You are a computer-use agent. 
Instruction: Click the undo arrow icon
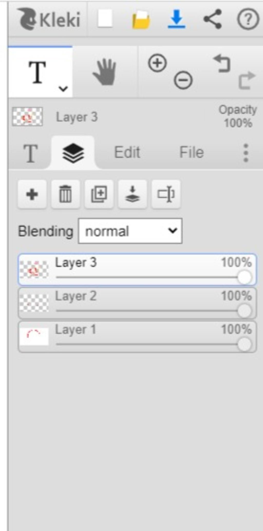coord(222,63)
